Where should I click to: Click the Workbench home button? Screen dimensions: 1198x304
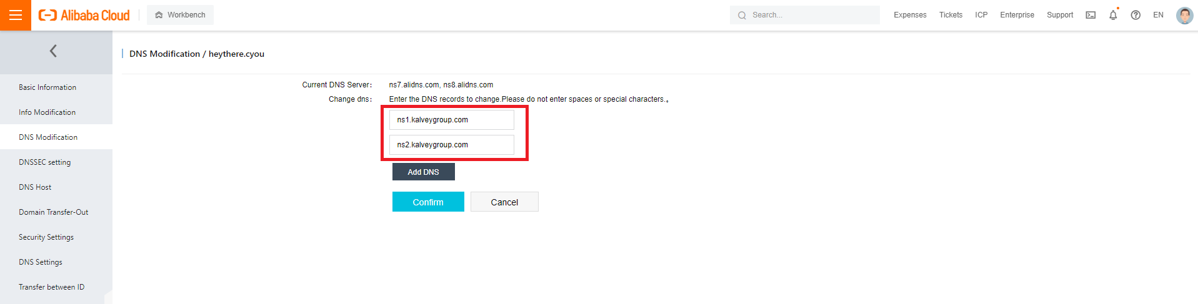coord(180,15)
